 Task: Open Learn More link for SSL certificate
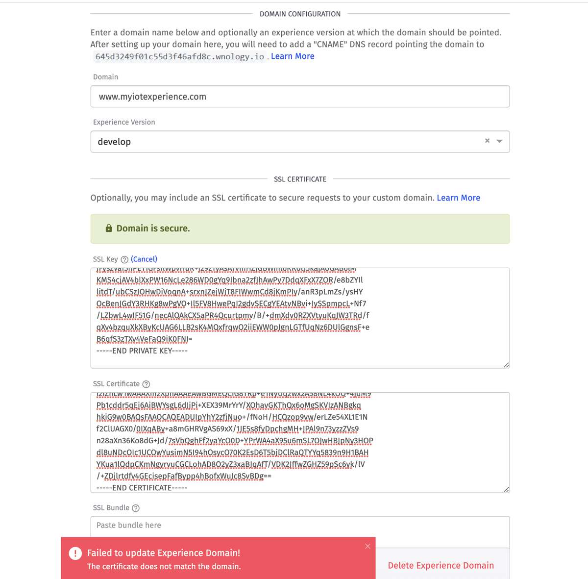[x=458, y=198]
